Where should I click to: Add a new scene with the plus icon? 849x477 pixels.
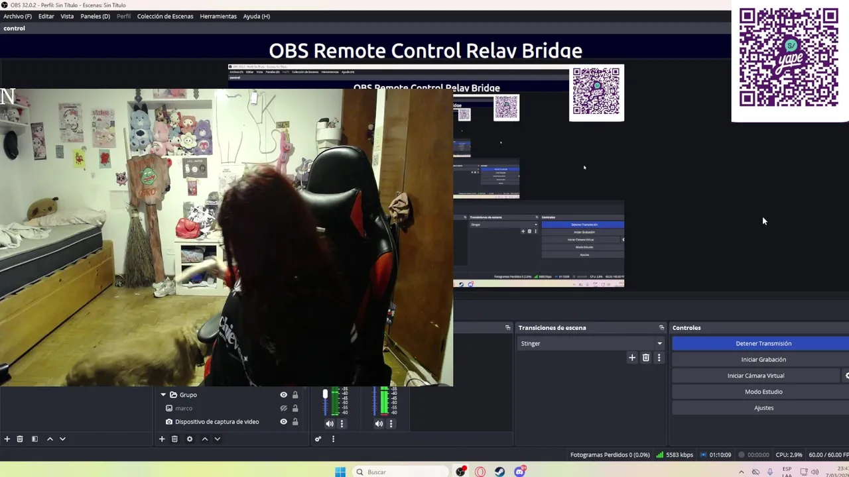pos(7,439)
